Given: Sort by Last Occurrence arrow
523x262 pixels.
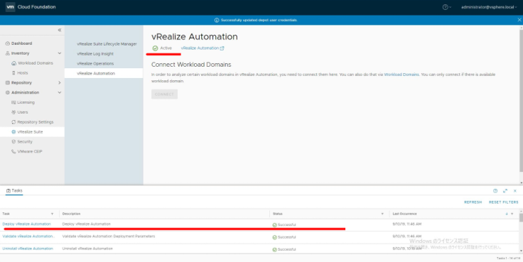Looking at the screenshot, I should (507, 214).
